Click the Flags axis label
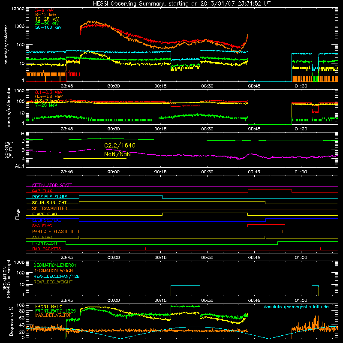The image size is (343, 343). pos(18,214)
